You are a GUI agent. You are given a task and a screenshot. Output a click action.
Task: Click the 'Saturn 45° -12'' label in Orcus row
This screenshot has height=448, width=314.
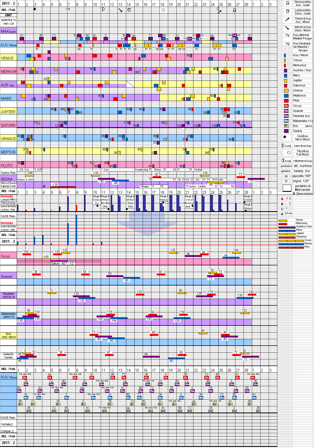(x=62, y=263)
